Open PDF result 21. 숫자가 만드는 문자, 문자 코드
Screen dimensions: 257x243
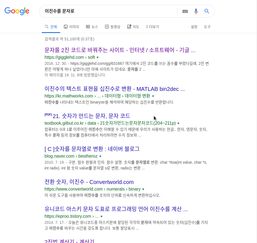[91, 116]
